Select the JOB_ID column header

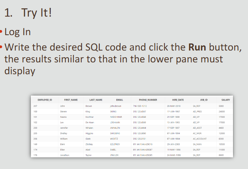tap(204, 100)
